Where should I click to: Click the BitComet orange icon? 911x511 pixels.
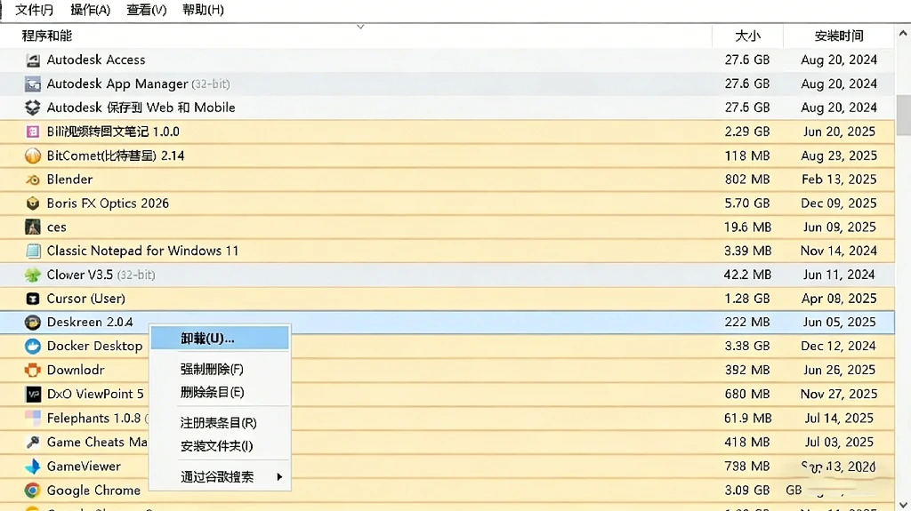[x=33, y=156]
